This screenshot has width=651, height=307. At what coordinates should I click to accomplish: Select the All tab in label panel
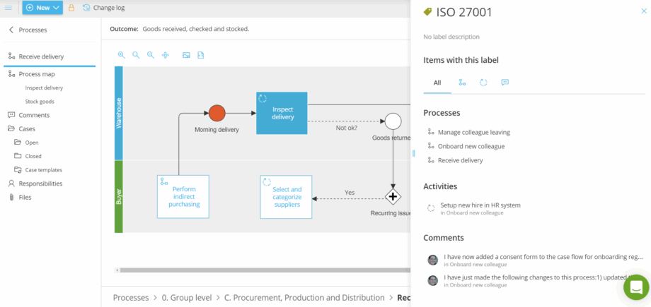(437, 83)
